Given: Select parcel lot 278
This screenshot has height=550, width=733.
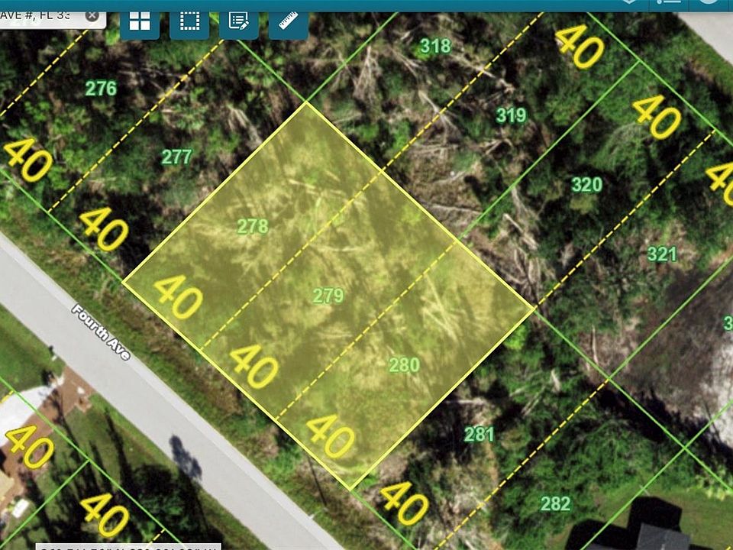Looking at the screenshot, I should coord(253,226).
